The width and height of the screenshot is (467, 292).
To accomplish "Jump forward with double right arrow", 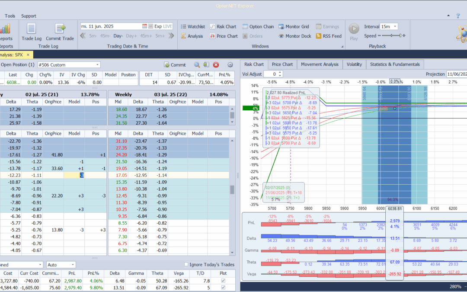I will pos(171,36).
